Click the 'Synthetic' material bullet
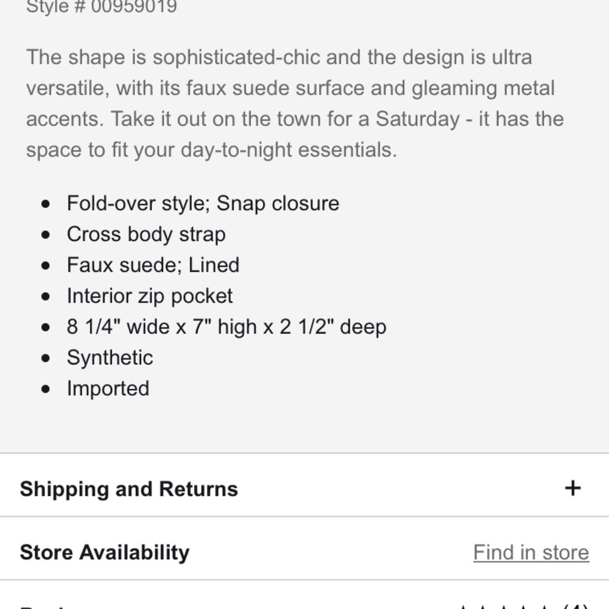 coord(110,357)
